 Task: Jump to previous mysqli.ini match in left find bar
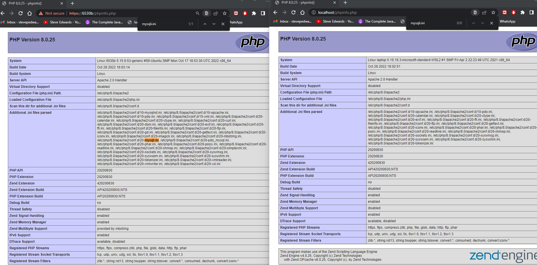pos(205,24)
